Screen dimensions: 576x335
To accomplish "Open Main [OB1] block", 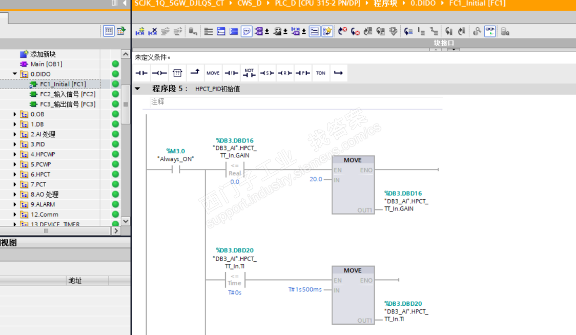I will pyautogui.click(x=46, y=64).
